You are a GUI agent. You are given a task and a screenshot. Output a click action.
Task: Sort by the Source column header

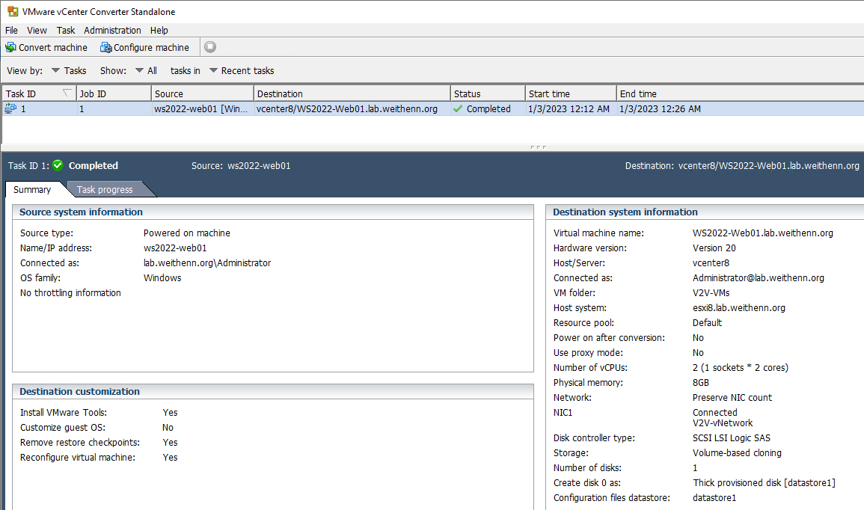[202, 93]
